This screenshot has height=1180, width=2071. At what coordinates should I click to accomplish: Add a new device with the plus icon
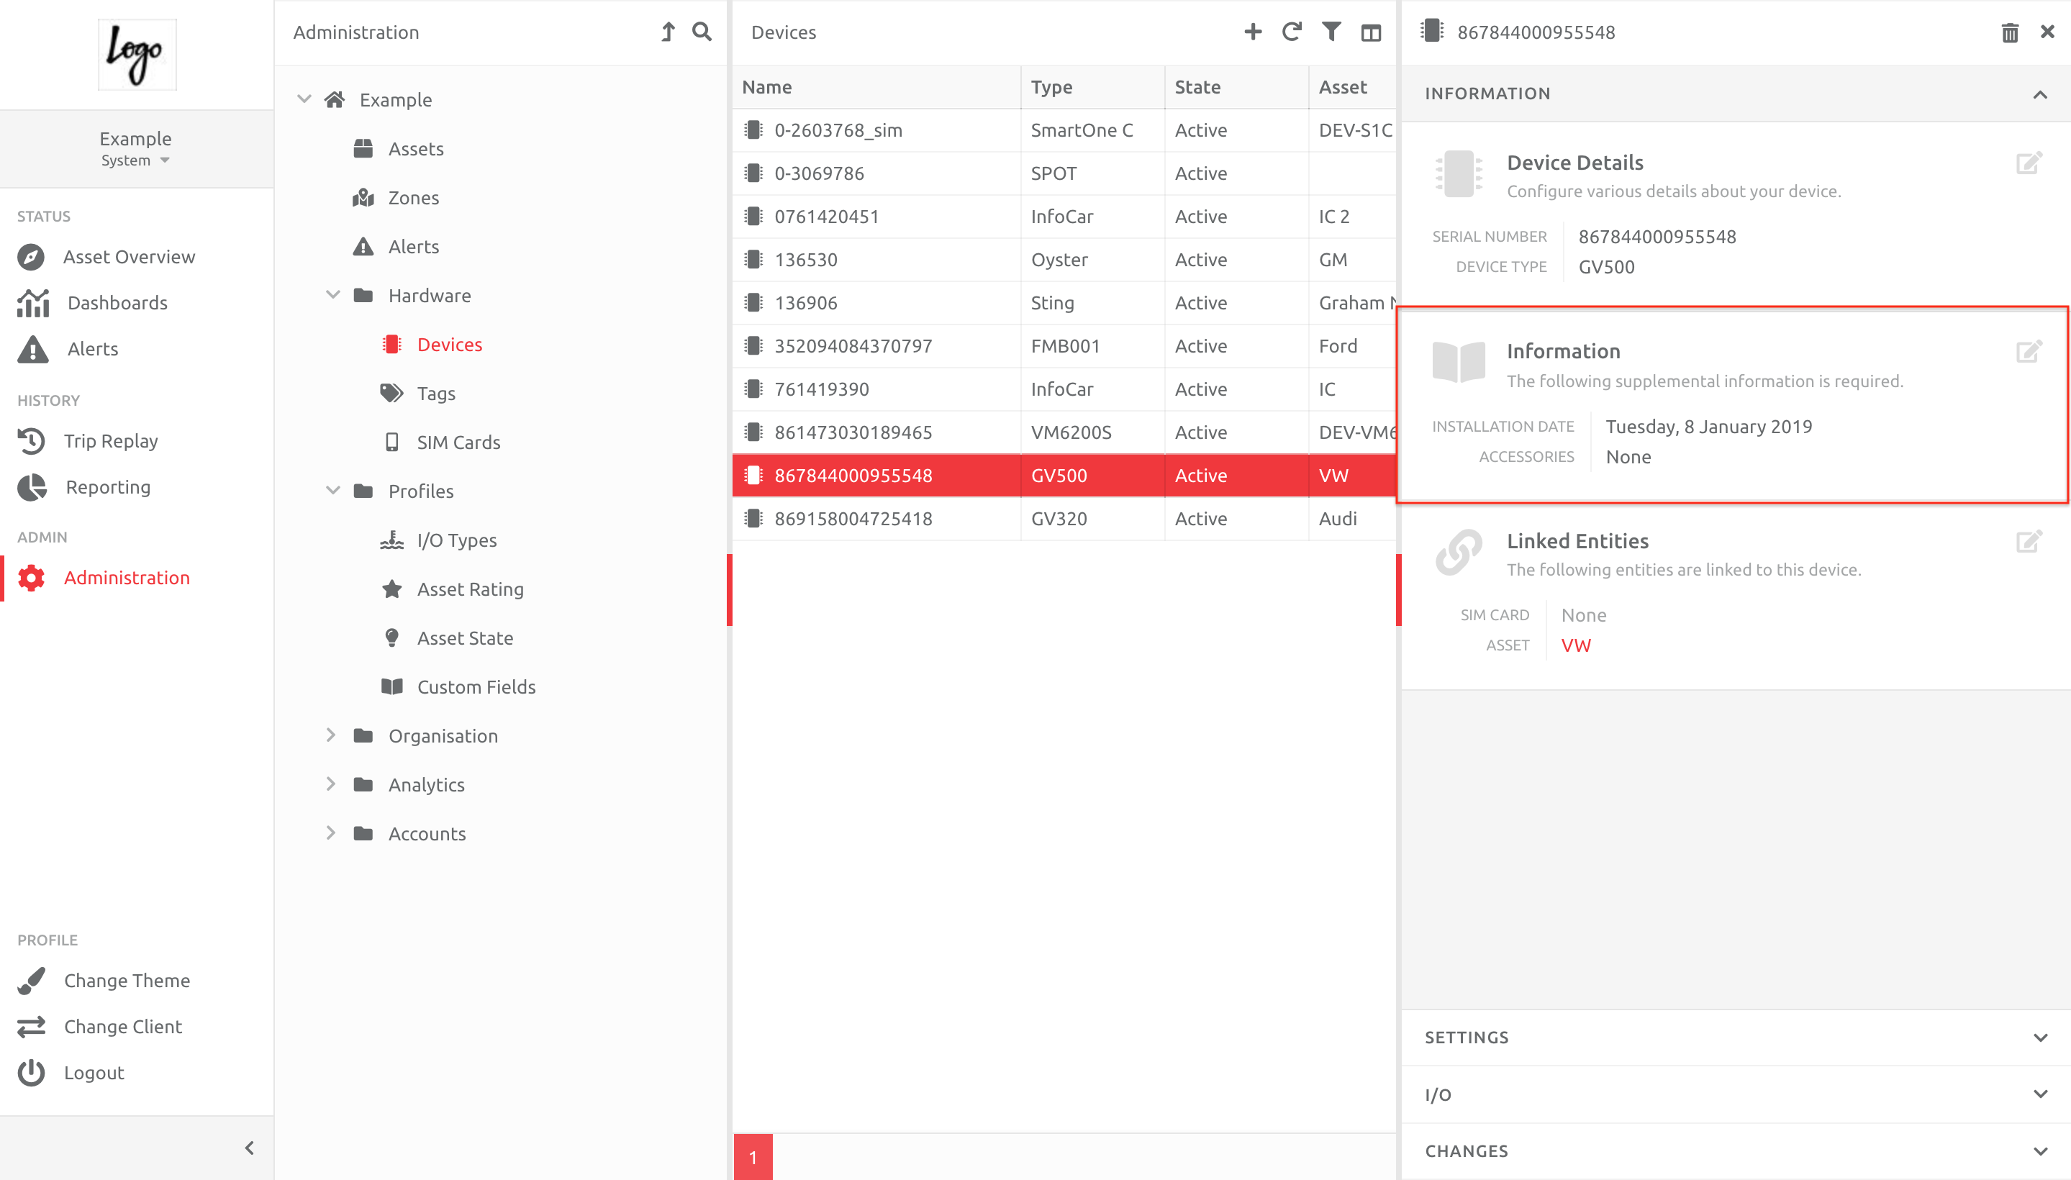[x=1252, y=32]
